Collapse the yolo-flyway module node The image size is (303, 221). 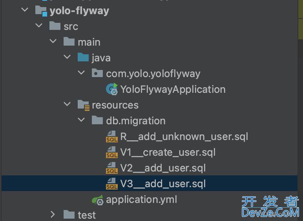click(25, 9)
